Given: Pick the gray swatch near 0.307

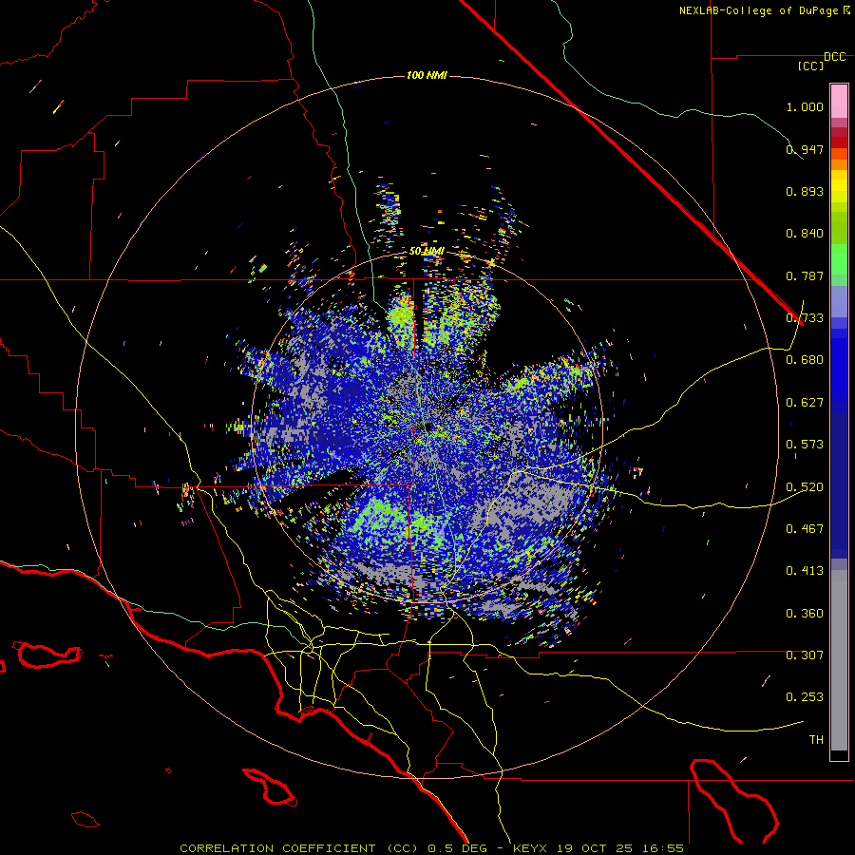Looking at the screenshot, I should (x=839, y=660).
